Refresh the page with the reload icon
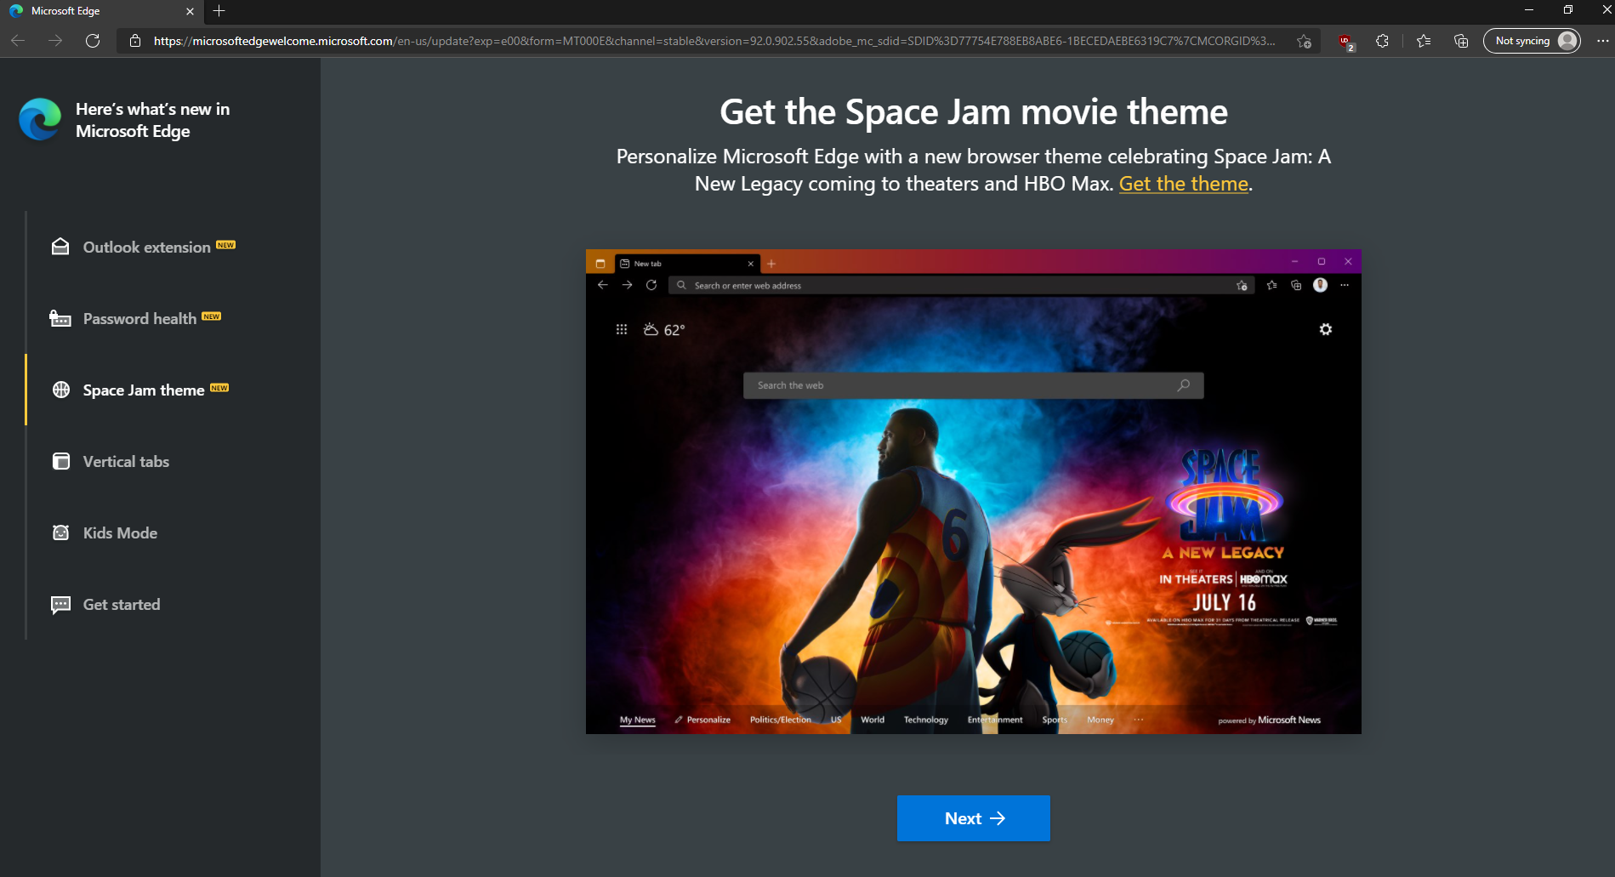Viewport: 1615px width, 877px height. (93, 41)
